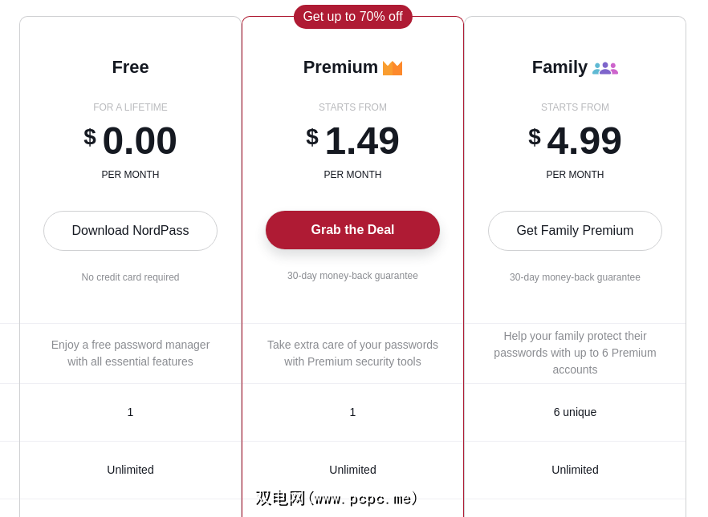Click the Unlimited value under Free
Image resolution: width=708 pixels, height=517 pixels.
tap(130, 470)
